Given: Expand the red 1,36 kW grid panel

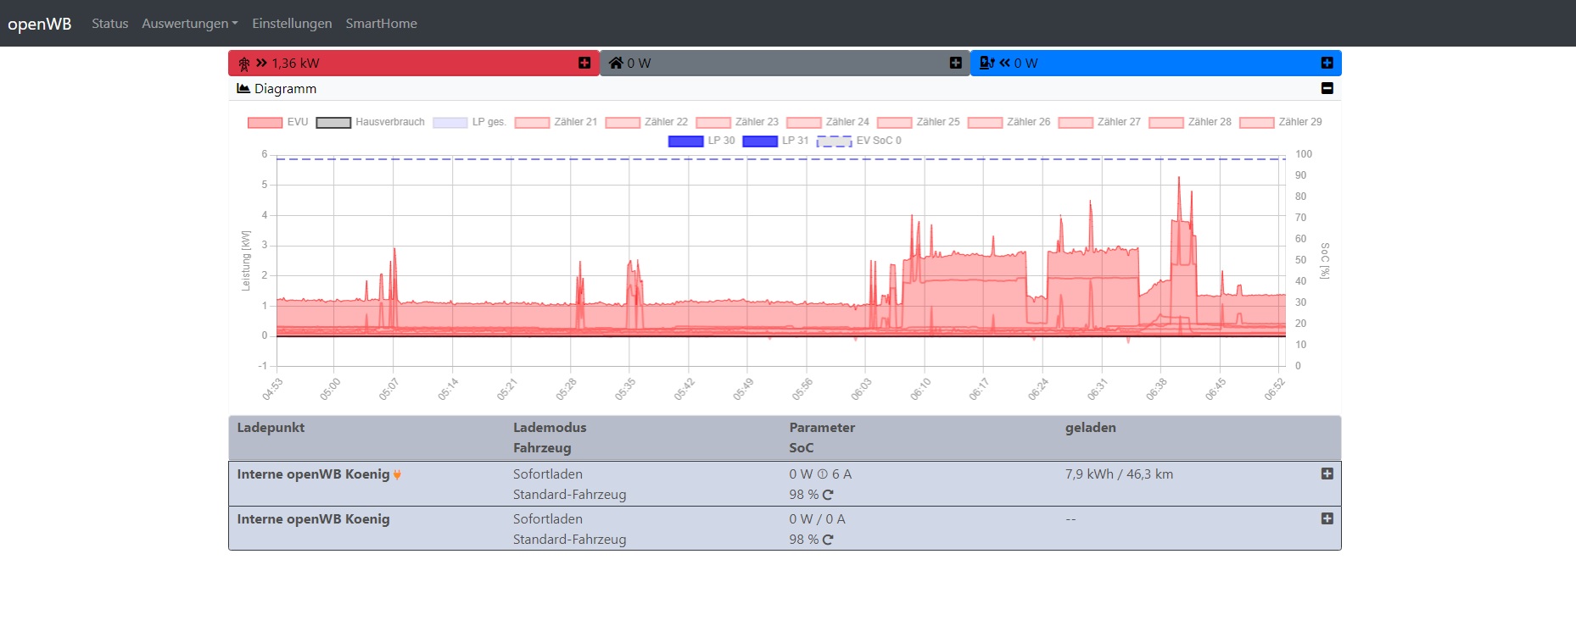Looking at the screenshot, I should coord(584,63).
